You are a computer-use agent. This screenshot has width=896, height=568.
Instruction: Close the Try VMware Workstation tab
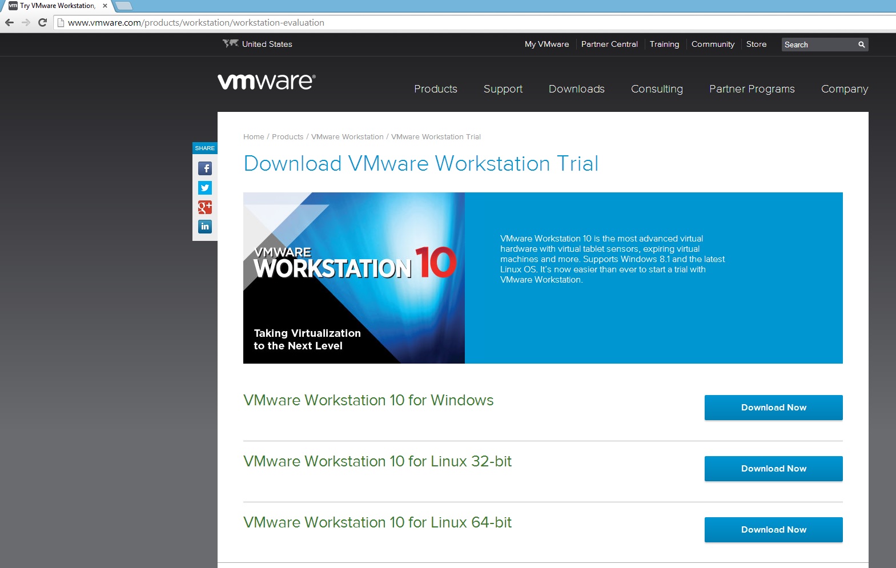pyautogui.click(x=105, y=6)
